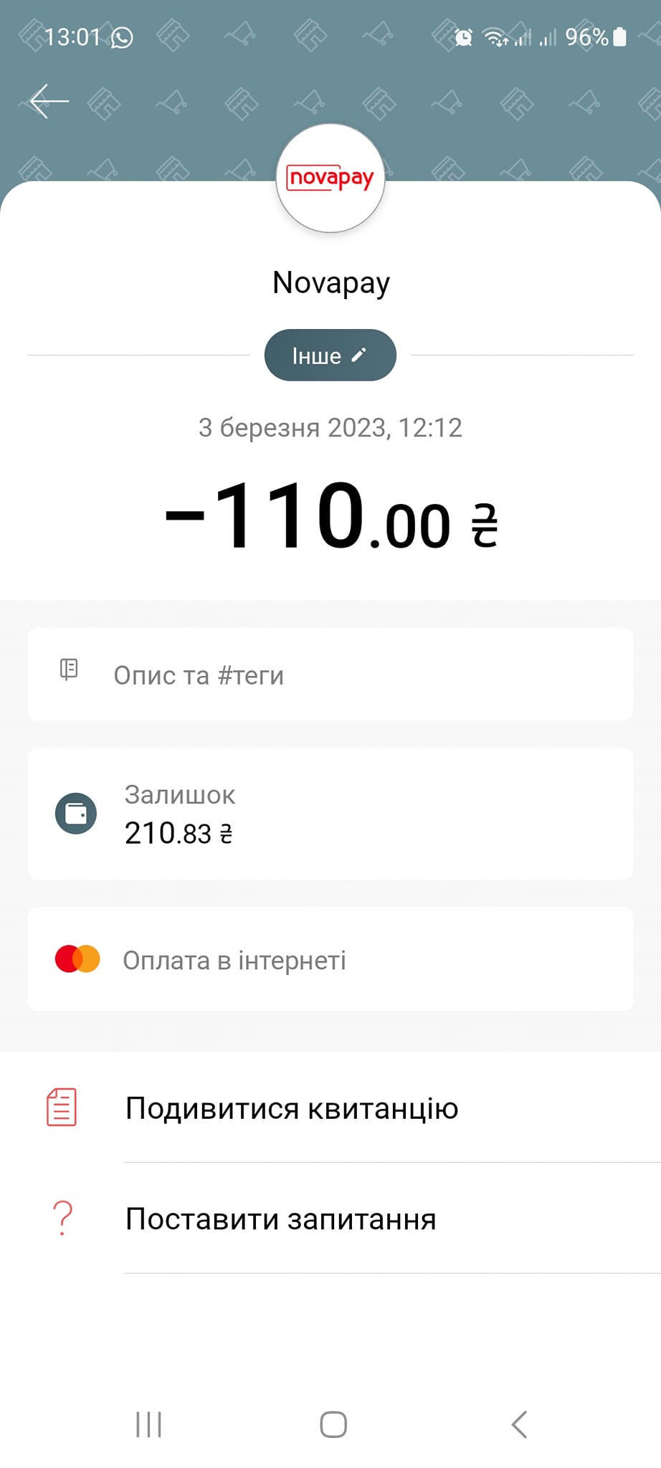This screenshot has height=1468, width=661.
Task: Tap the back arrow at top left
Action: [x=49, y=101]
